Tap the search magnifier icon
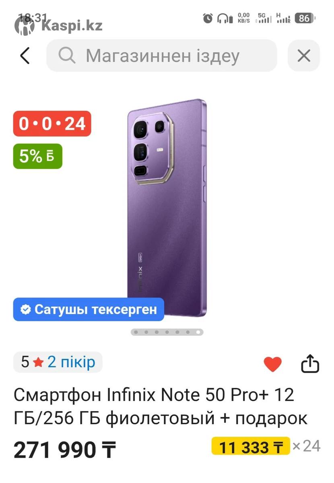The width and height of the screenshot is (334, 483). (x=66, y=56)
